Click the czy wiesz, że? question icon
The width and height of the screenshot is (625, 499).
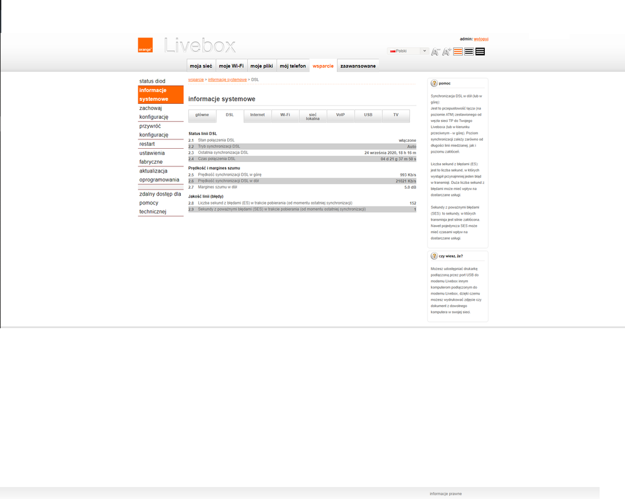click(x=434, y=256)
